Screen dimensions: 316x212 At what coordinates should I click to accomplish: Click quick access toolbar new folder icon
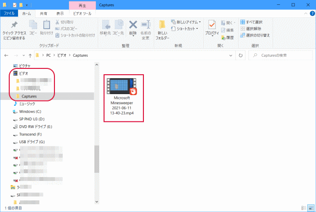pyautogui.click(x=21, y=5)
